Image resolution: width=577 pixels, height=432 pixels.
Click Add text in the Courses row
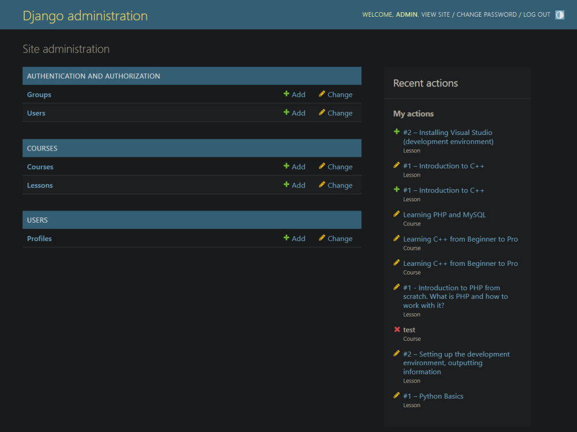(x=298, y=167)
